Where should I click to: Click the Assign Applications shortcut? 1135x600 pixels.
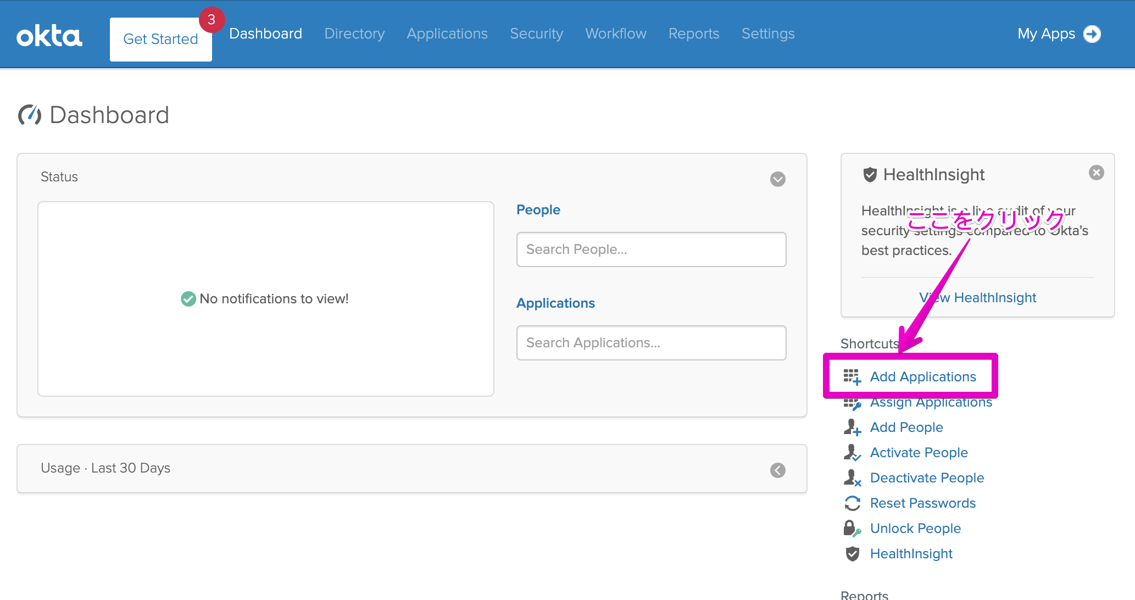(x=931, y=403)
